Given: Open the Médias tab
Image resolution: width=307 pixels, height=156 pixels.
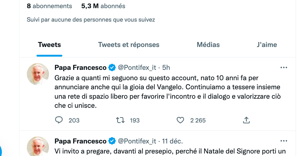Looking at the screenshot, I should (x=208, y=45).
